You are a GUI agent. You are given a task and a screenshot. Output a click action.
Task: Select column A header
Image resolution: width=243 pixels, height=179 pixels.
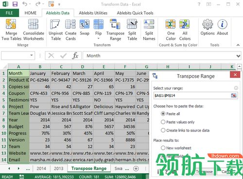pos(18,66)
